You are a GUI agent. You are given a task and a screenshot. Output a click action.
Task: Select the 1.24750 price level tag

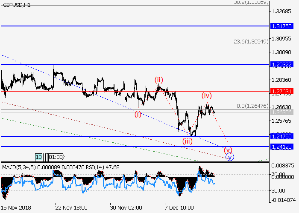(x=281, y=136)
